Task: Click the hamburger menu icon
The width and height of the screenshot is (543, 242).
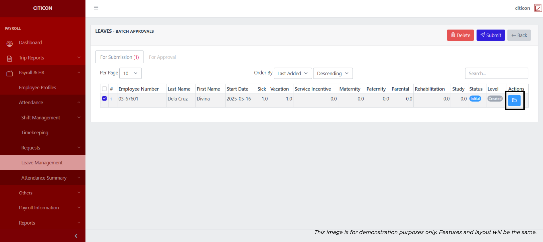Action: click(96, 8)
